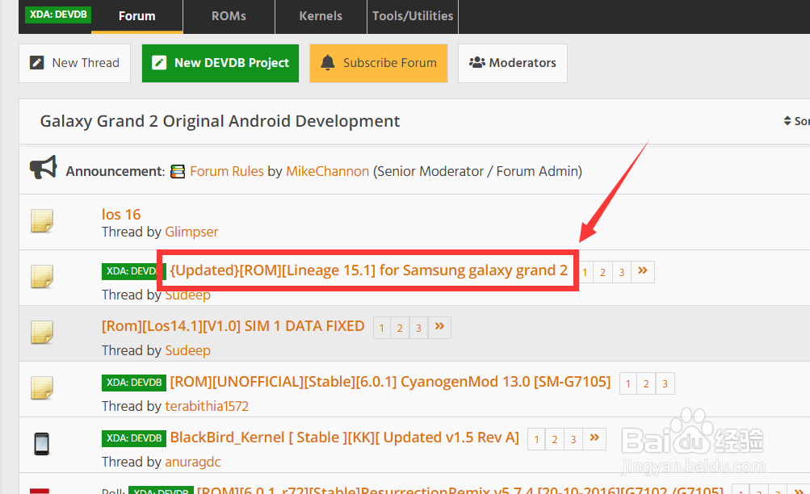
Task: Start a New Thread
Action: pyautogui.click(x=74, y=63)
